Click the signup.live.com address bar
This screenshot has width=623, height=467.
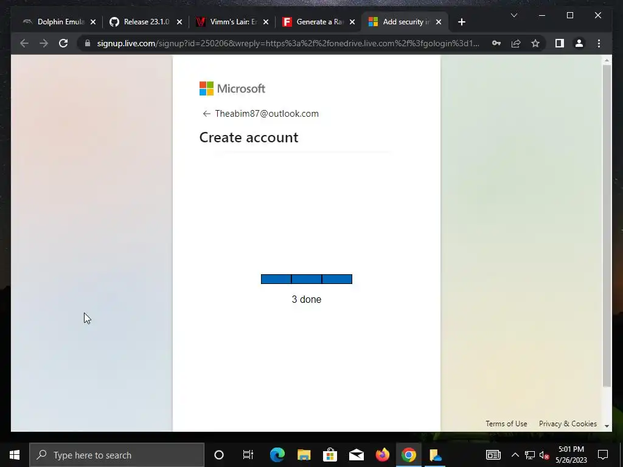[x=288, y=43]
